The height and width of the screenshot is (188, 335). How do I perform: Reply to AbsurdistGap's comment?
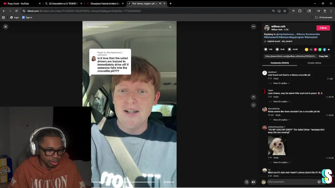(x=278, y=115)
